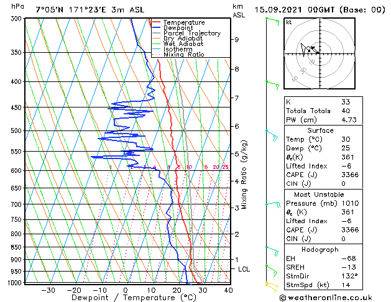
Task: Select the Mixing Ratio legend label
Action: point(184,54)
